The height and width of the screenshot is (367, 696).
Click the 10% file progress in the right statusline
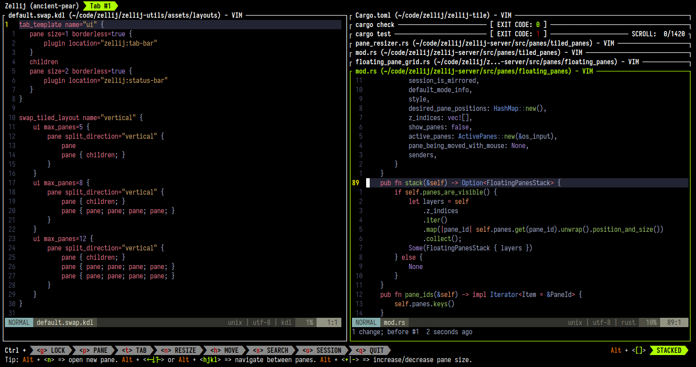(x=651, y=322)
